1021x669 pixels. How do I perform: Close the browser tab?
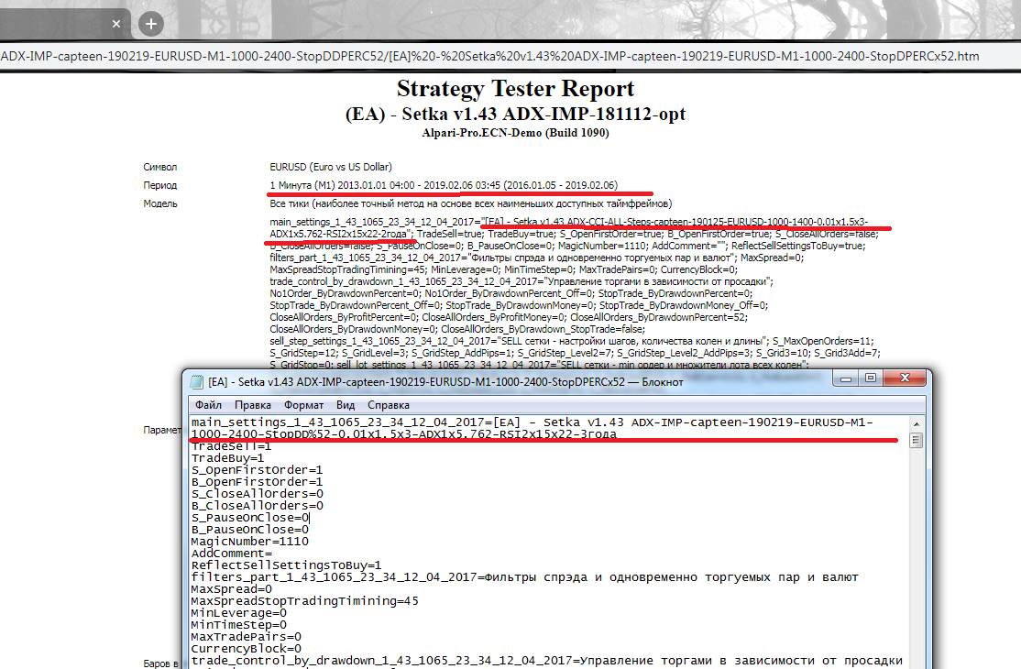pyautogui.click(x=115, y=24)
